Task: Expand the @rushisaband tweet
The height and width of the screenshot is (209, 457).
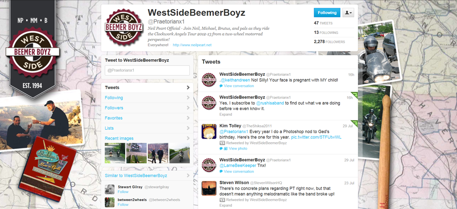Action: 225,115
